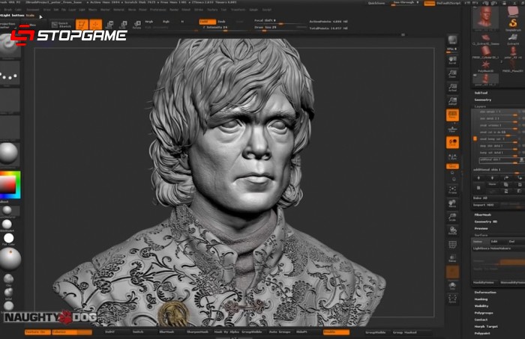This screenshot has height=339, width=525.
Task: Select the Extract4 tool icon
Action: [x=513, y=39]
